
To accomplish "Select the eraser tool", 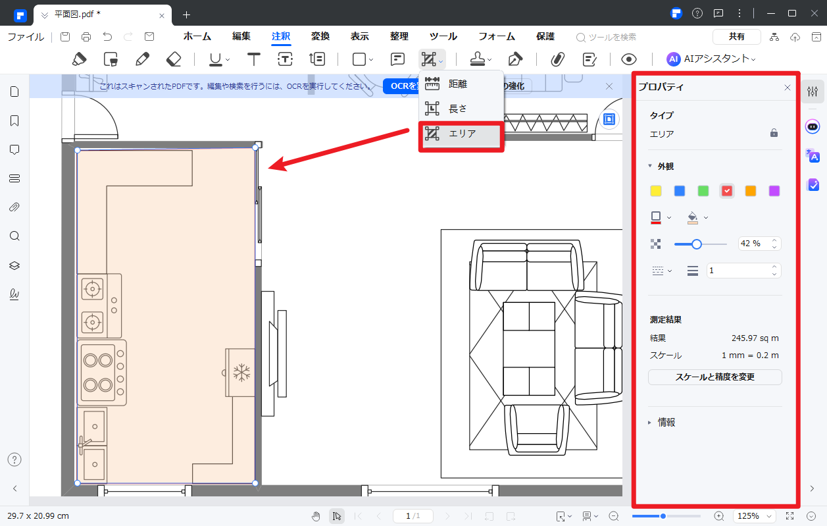I will [174, 59].
